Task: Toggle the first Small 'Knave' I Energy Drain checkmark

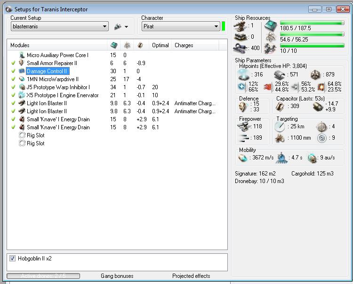Action: point(13,119)
